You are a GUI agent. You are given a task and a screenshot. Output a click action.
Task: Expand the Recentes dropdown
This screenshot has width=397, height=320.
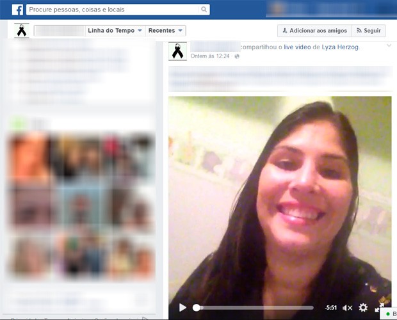[166, 31]
